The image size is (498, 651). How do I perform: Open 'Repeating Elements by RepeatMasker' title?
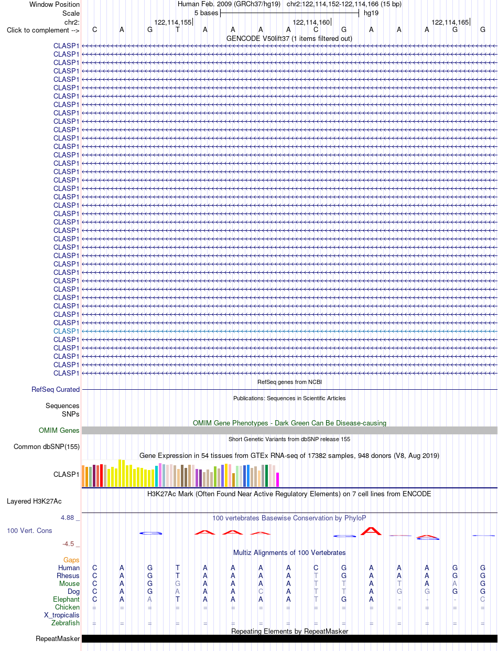pyautogui.click(x=289, y=631)
